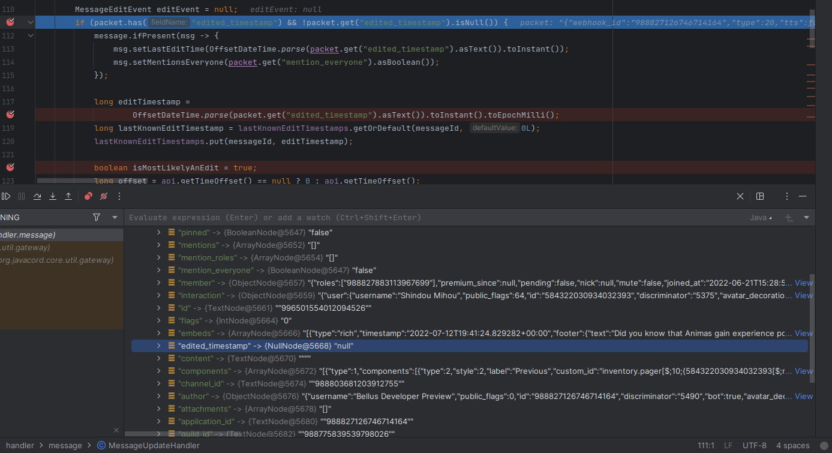Open the Java language dropdown
Screen dimensions: 832x453
(758, 217)
